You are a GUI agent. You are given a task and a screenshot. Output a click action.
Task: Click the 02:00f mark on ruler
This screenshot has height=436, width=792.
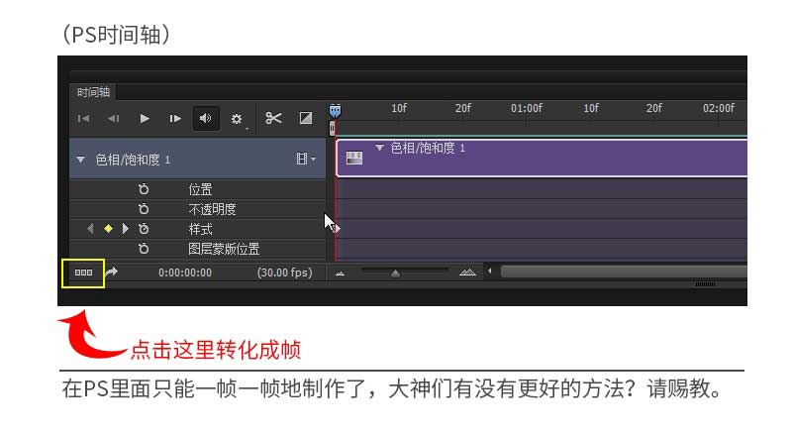click(719, 108)
